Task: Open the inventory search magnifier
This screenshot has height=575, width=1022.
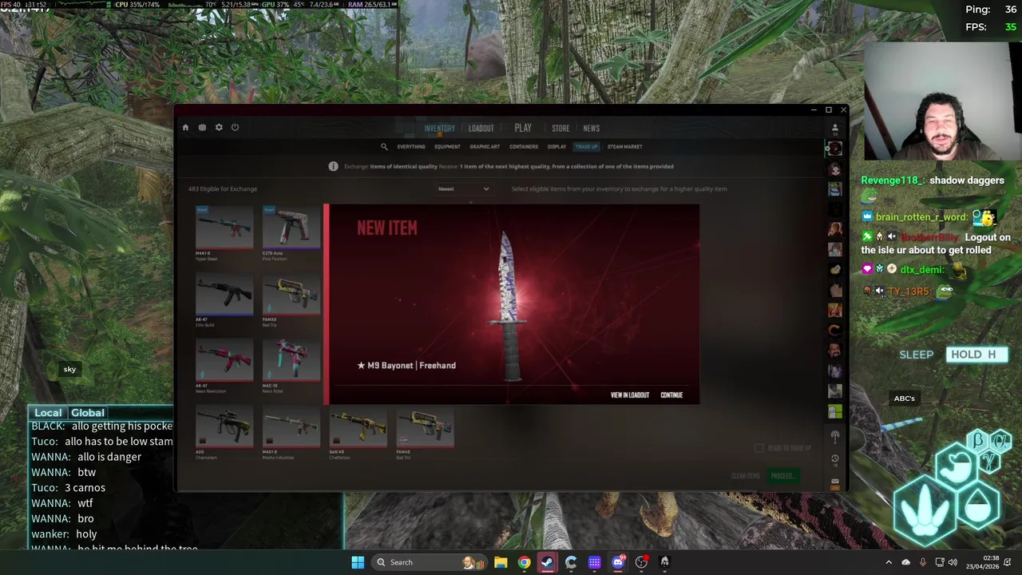Action: (384, 147)
